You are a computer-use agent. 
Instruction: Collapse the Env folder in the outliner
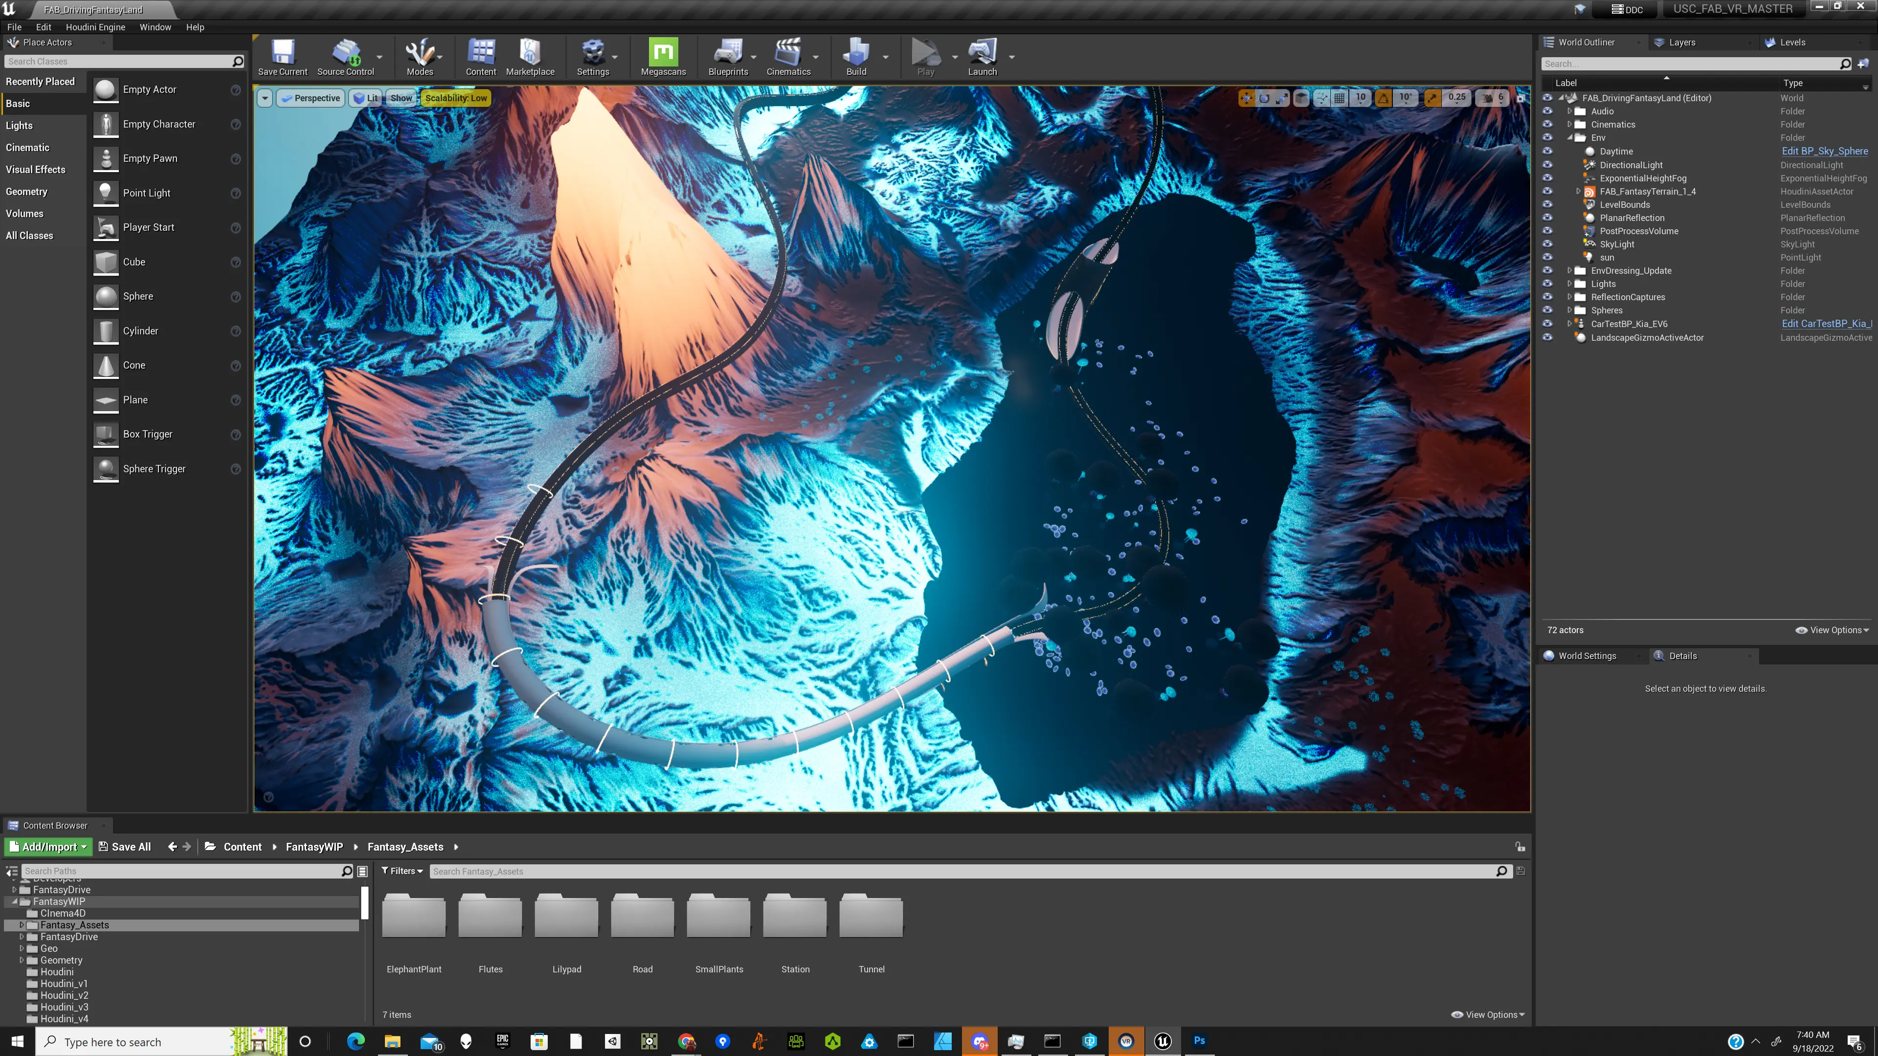[x=1569, y=138]
